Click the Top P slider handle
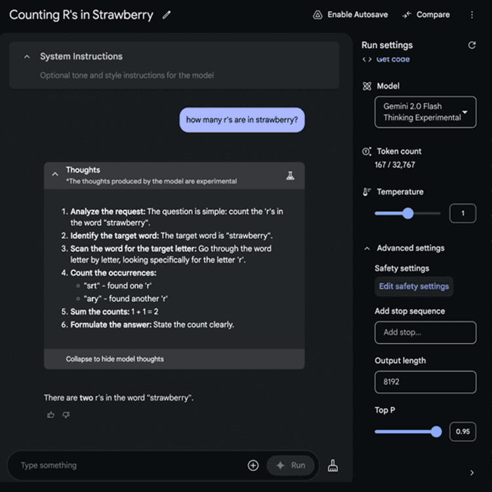 point(436,431)
